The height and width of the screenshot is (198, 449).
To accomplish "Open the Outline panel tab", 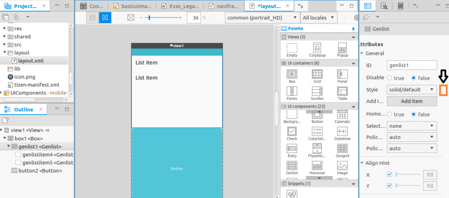I will 23,109.
